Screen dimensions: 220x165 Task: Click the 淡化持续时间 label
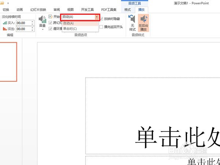(11, 17)
